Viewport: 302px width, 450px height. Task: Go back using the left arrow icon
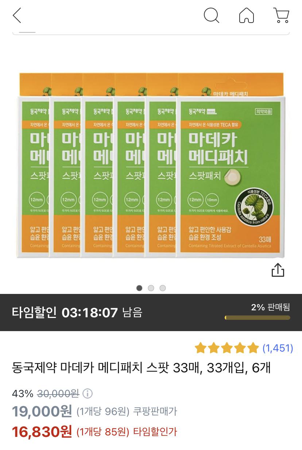[x=17, y=15]
